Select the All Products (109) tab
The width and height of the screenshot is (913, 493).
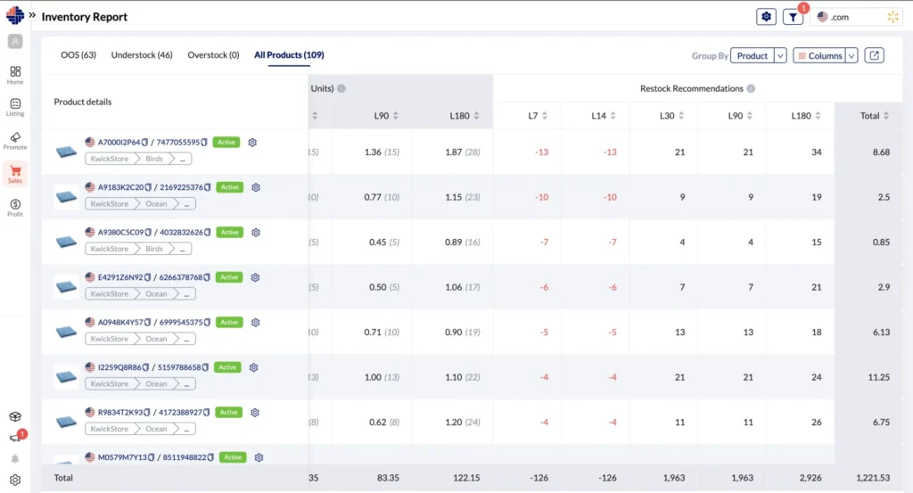coord(289,54)
